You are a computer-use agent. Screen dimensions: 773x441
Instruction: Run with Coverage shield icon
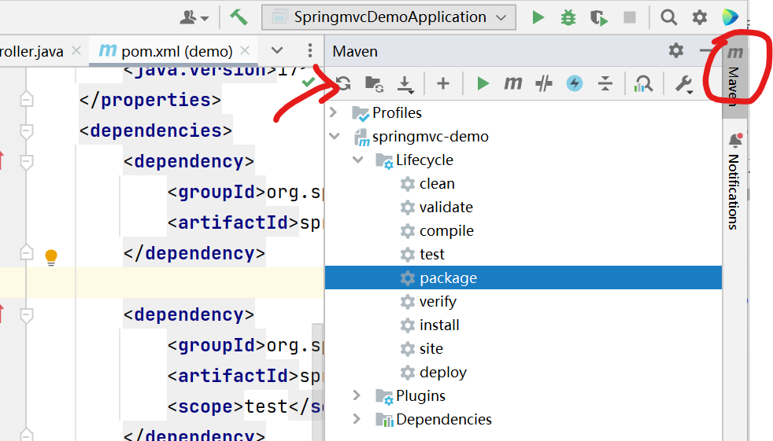point(599,18)
